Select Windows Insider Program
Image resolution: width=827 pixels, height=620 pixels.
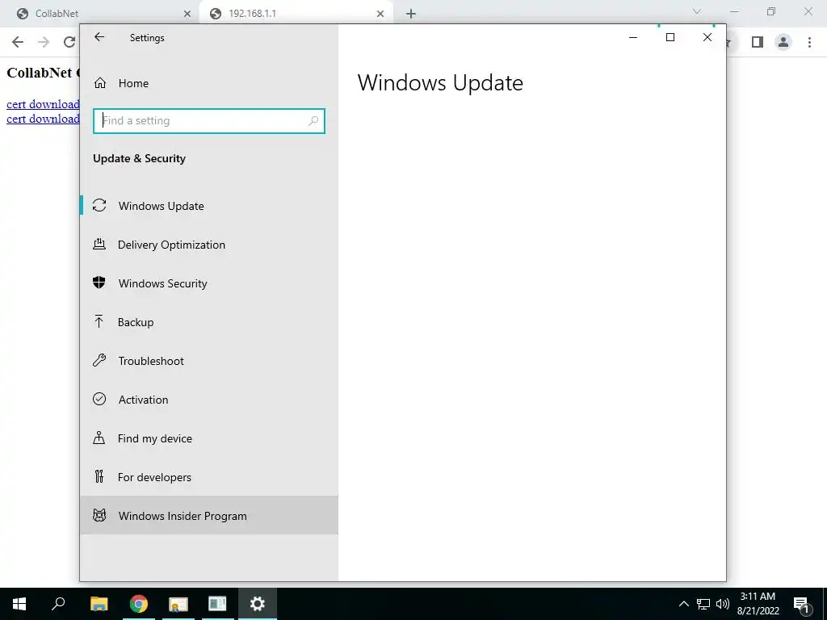209,516
